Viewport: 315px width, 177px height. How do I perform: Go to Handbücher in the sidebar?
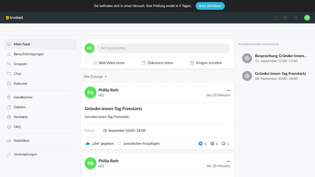[23, 97]
